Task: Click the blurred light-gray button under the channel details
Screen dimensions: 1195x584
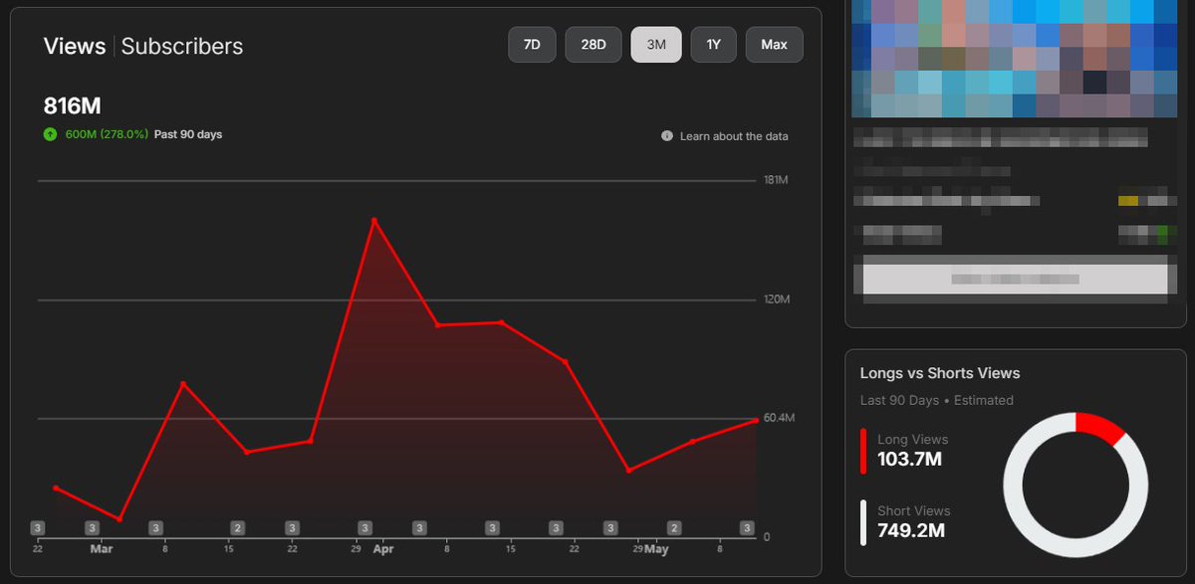Action: click(x=1015, y=279)
